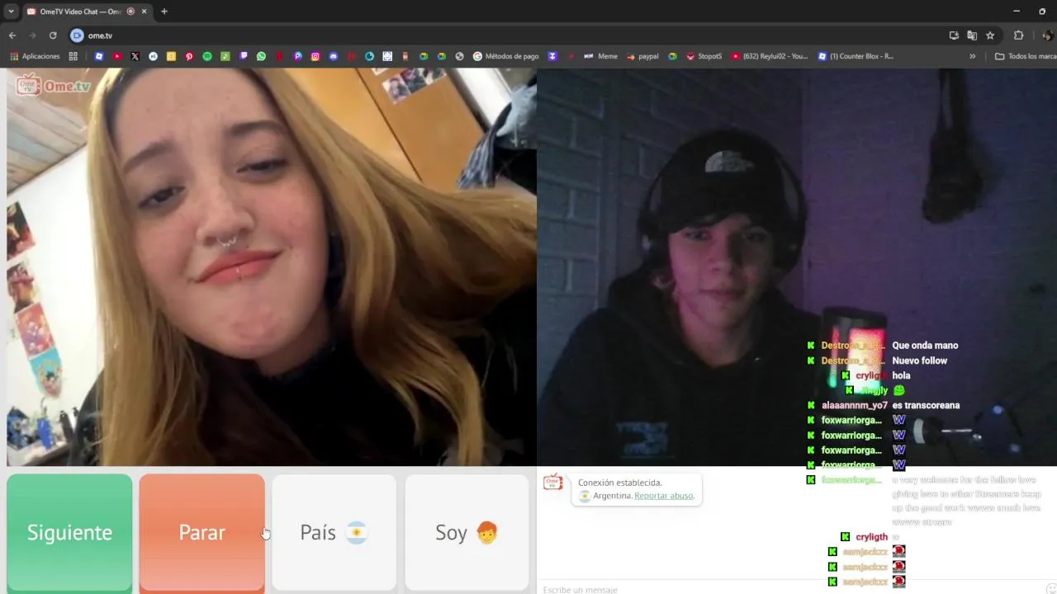This screenshot has width=1057, height=594.
Task: Open the tab search dropdown arrow
Action: click(11, 12)
